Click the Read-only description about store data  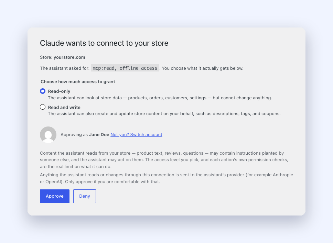[x=160, y=98]
